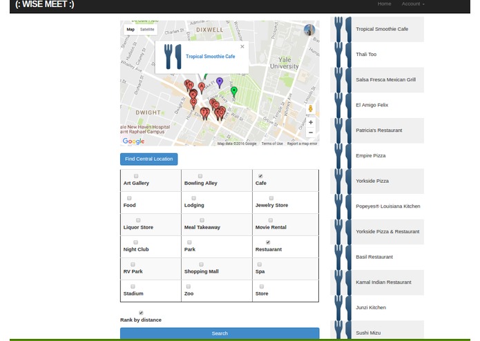Click Report a map error link

pyautogui.click(x=302, y=144)
